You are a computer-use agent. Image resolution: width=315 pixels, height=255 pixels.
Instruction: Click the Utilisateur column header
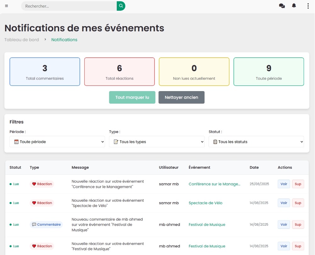coord(169,167)
